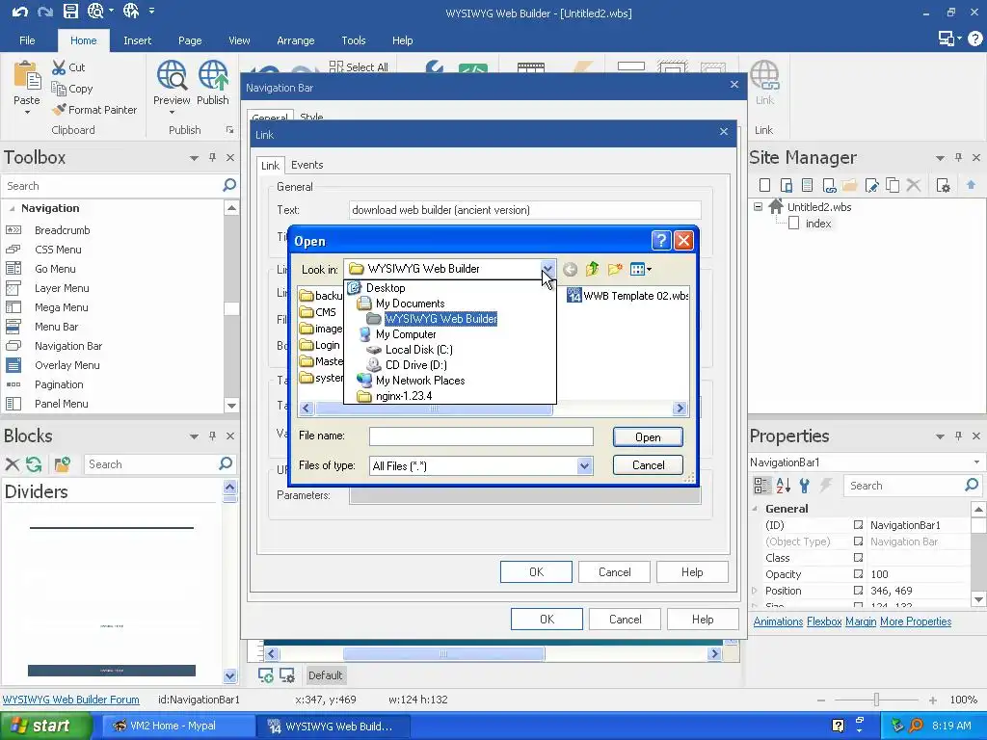Expand the Position property row
Image resolution: width=987 pixels, height=740 pixels.
click(755, 591)
